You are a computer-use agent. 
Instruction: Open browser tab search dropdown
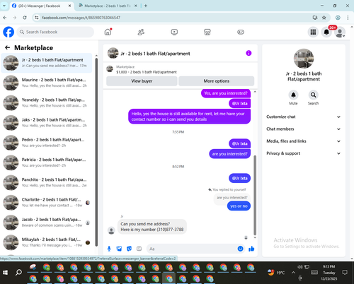pos(4,6)
